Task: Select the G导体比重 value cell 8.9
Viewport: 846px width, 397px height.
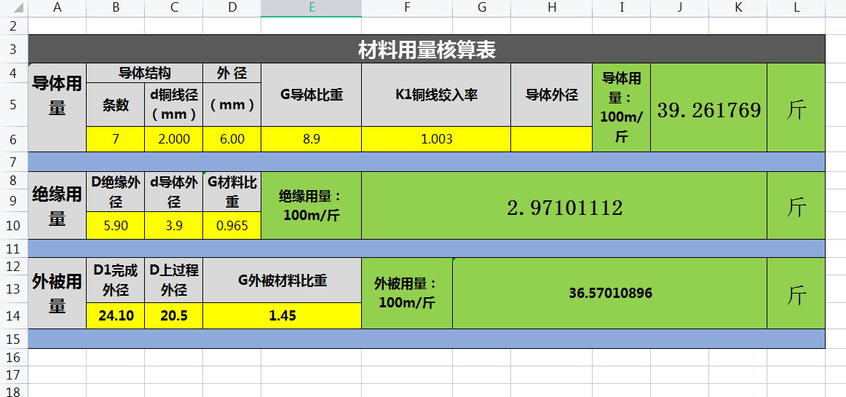Action: [x=311, y=139]
